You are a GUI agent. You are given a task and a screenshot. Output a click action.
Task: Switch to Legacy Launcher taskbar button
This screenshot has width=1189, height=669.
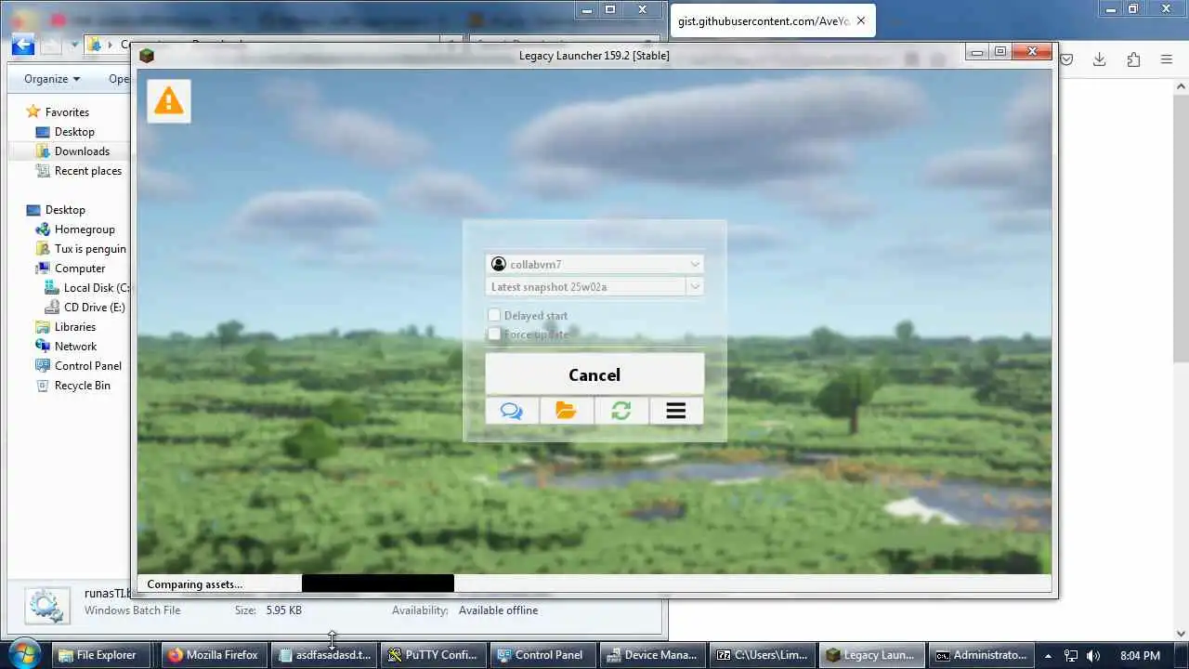[872, 655]
